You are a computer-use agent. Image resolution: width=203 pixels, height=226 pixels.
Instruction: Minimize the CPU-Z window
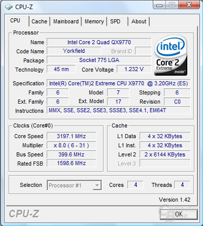click(159, 5)
